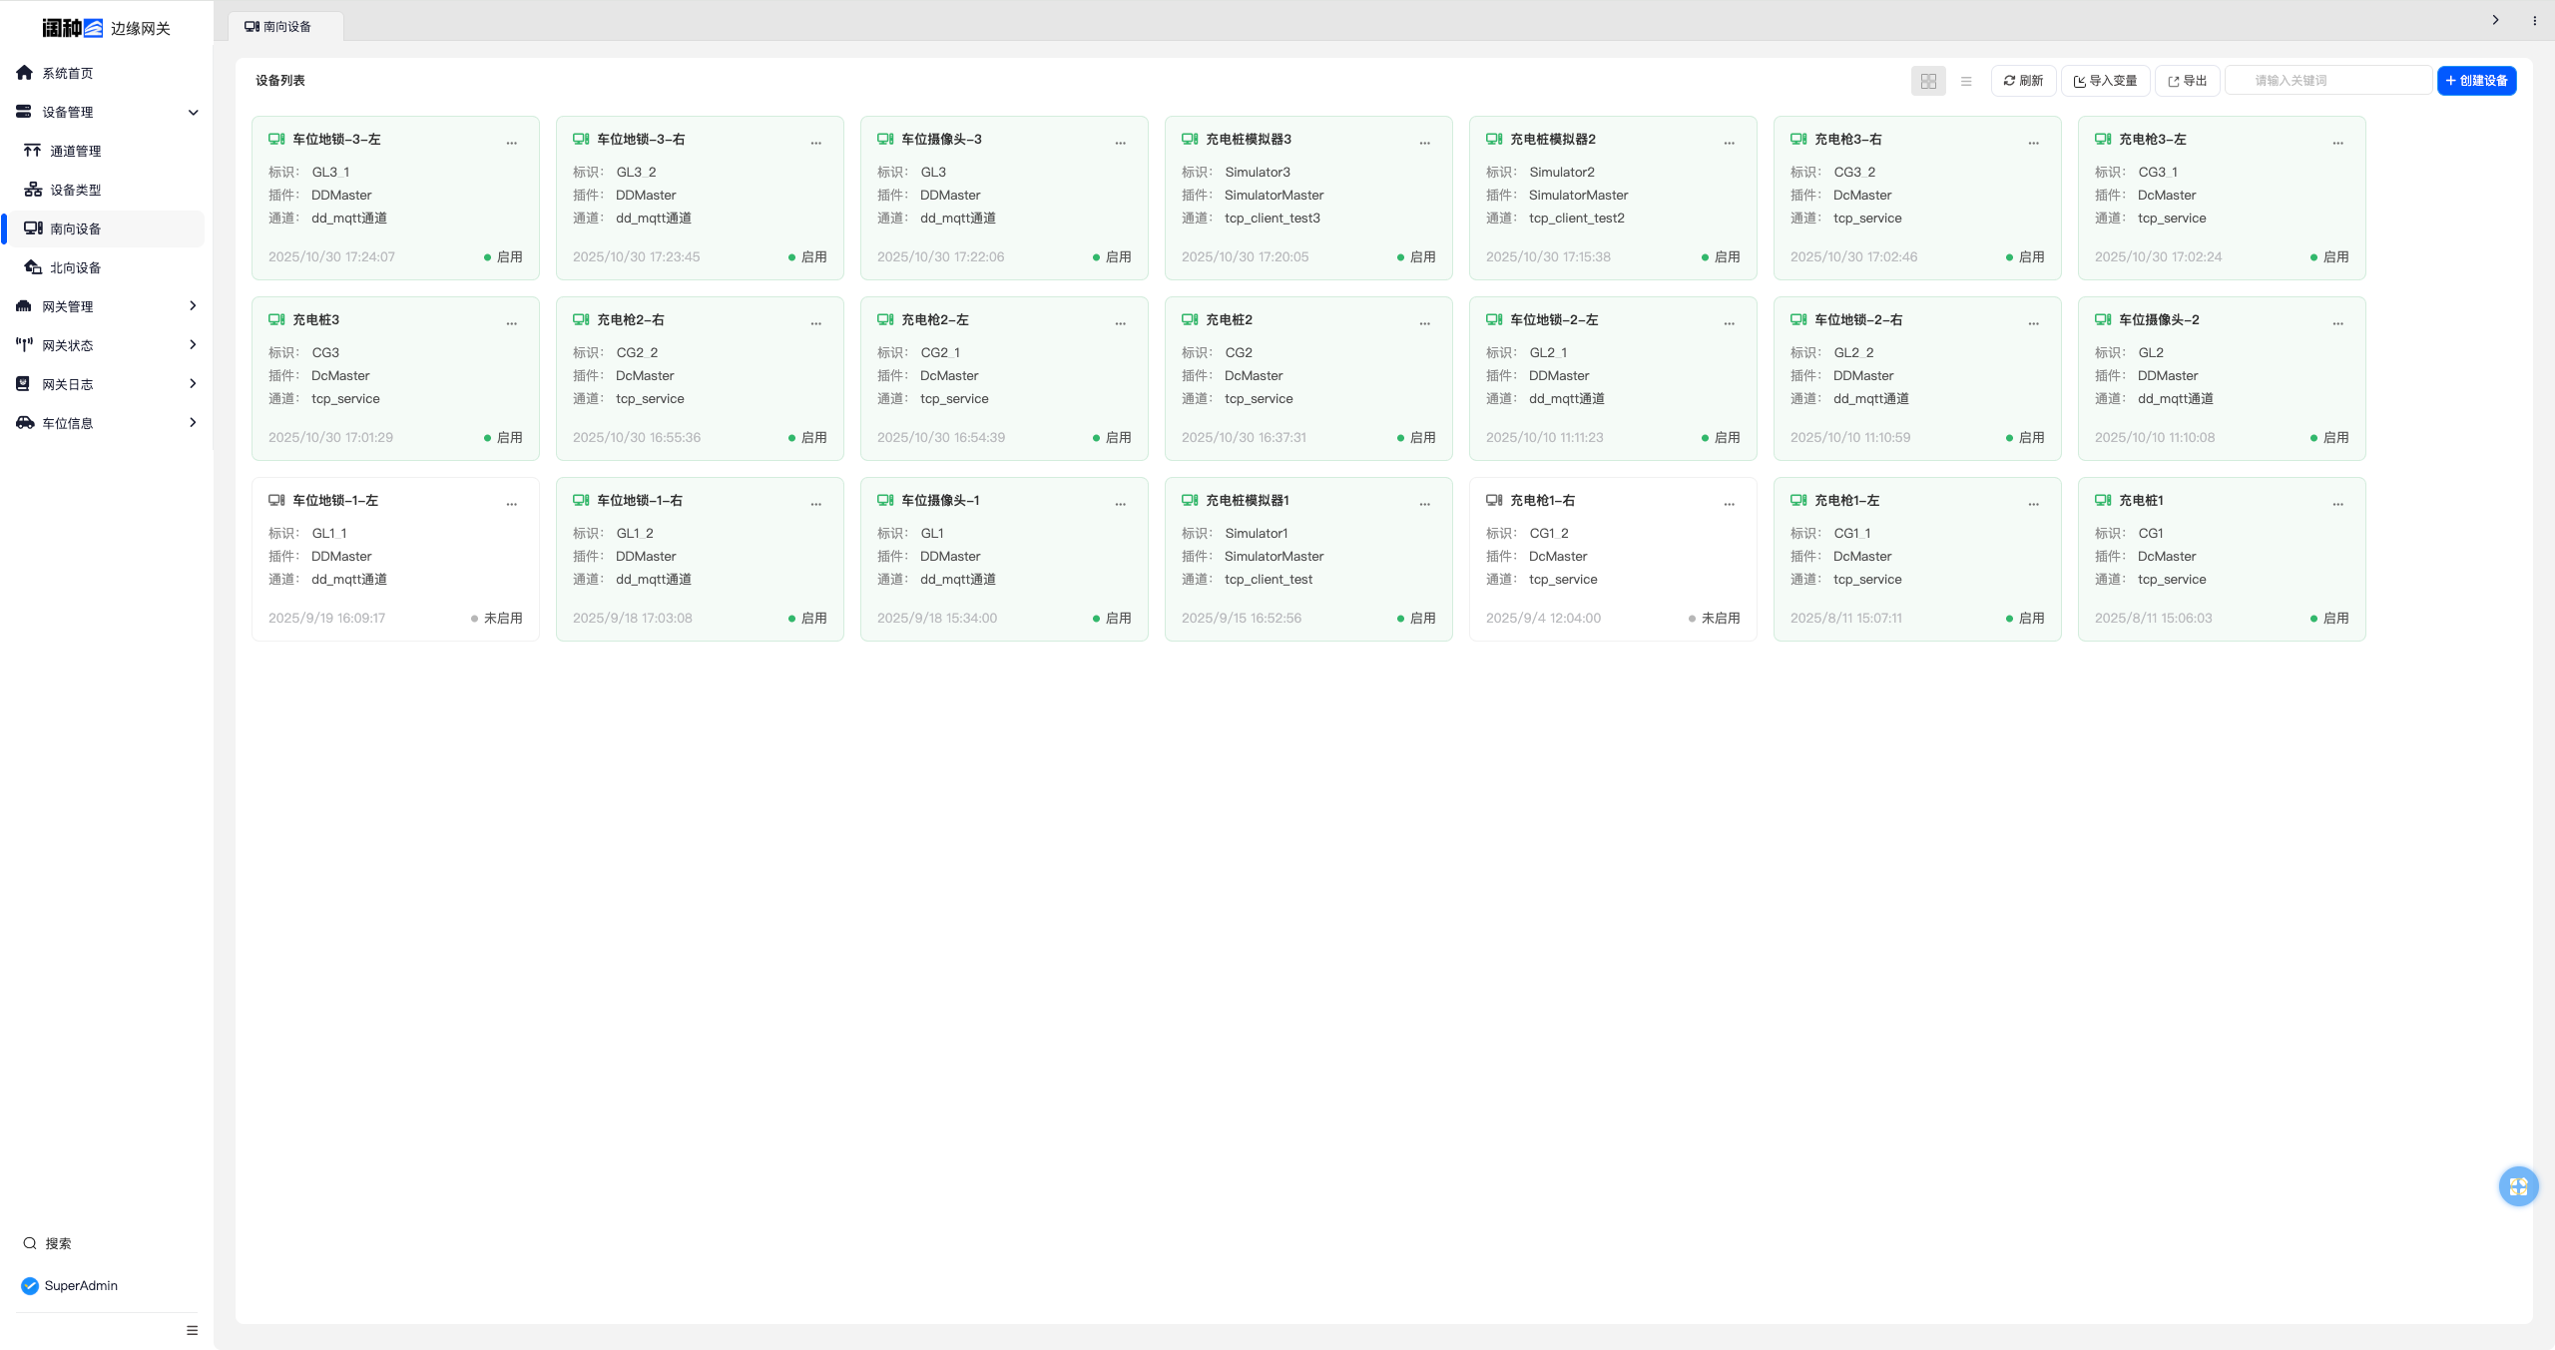The height and width of the screenshot is (1350, 2555).
Task: Open ellipsis menu on 充电桩1 card
Action: tap(2338, 504)
